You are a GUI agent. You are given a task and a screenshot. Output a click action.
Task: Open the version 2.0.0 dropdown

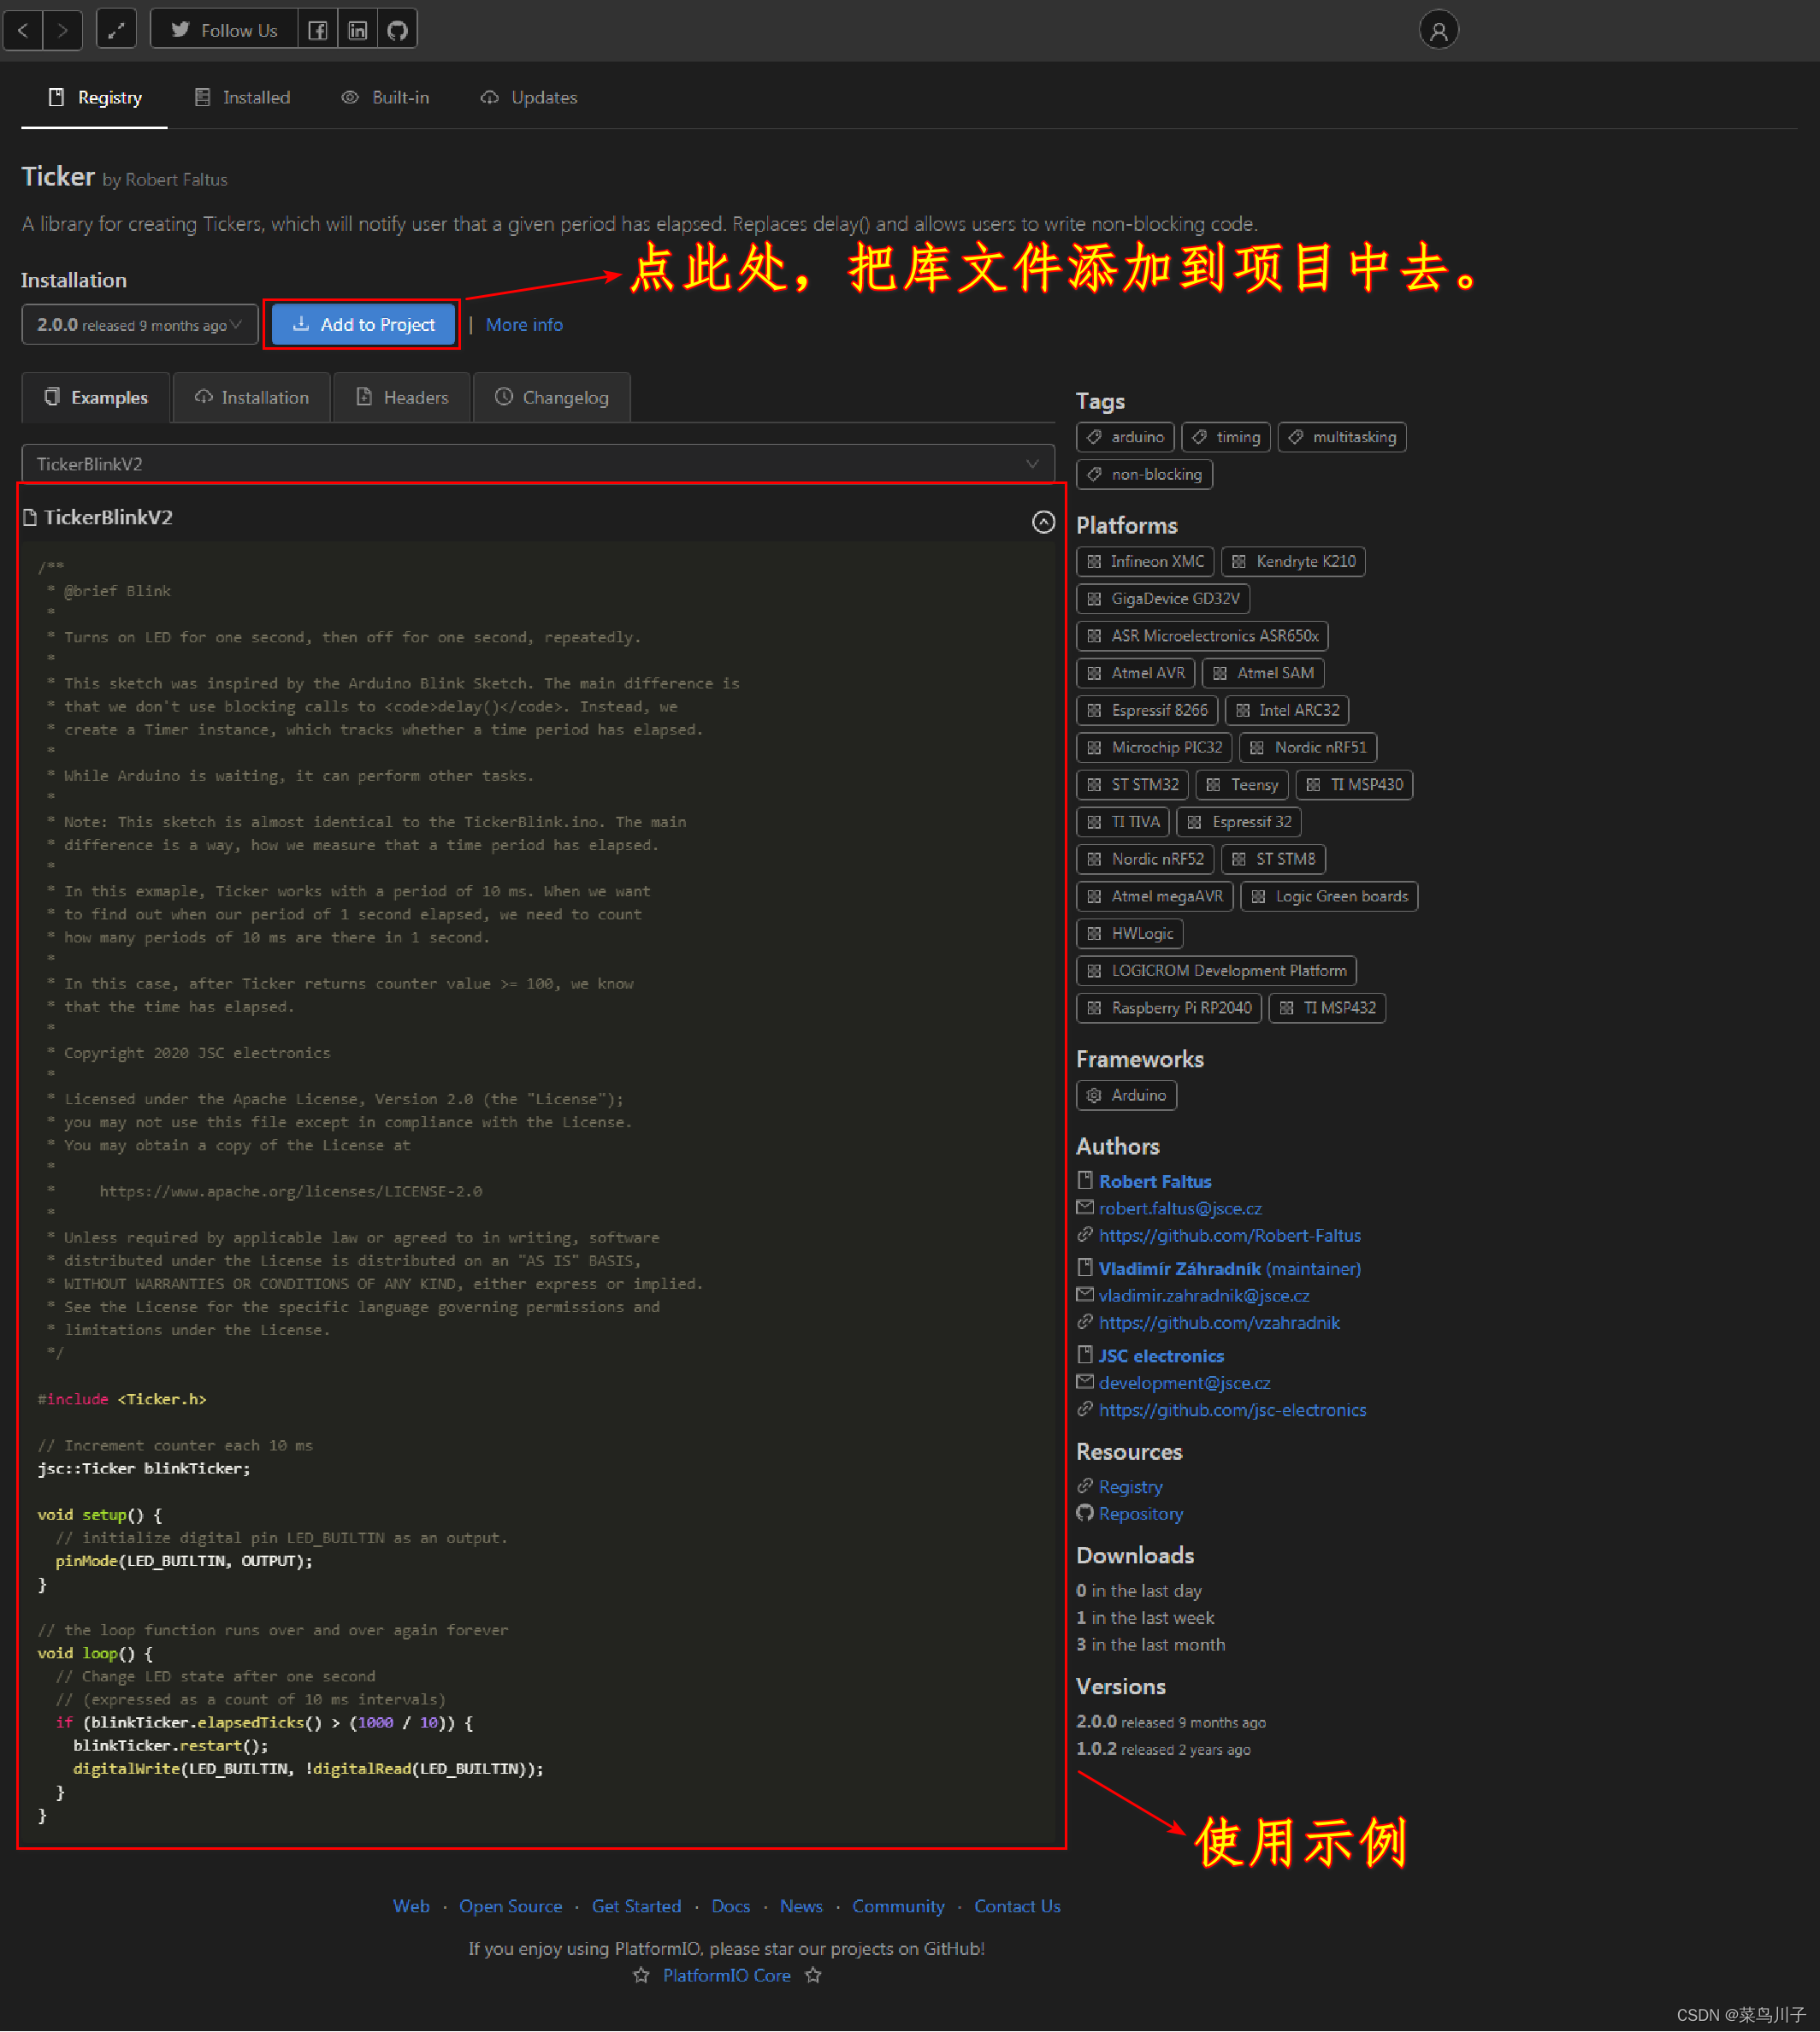pyautogui.click(x=139, y=325)
